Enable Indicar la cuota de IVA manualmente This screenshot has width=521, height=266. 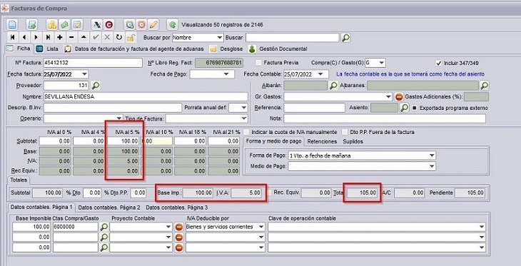246,132
